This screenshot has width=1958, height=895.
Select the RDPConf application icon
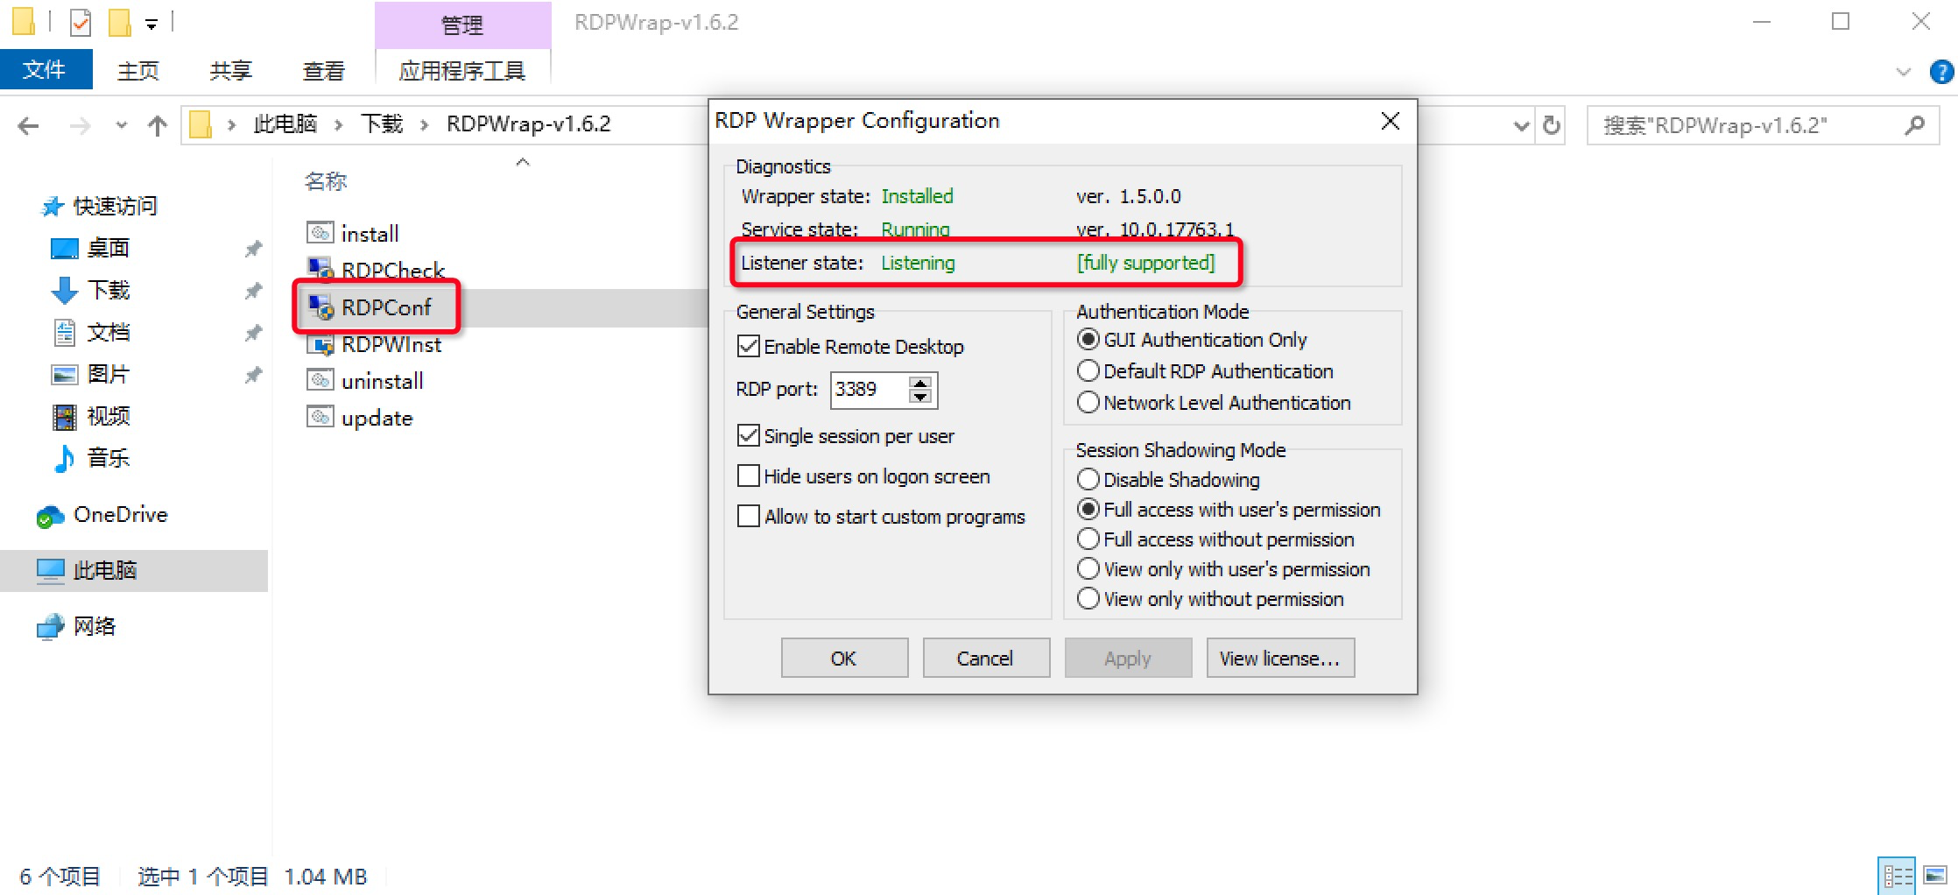tap(320, 307)
